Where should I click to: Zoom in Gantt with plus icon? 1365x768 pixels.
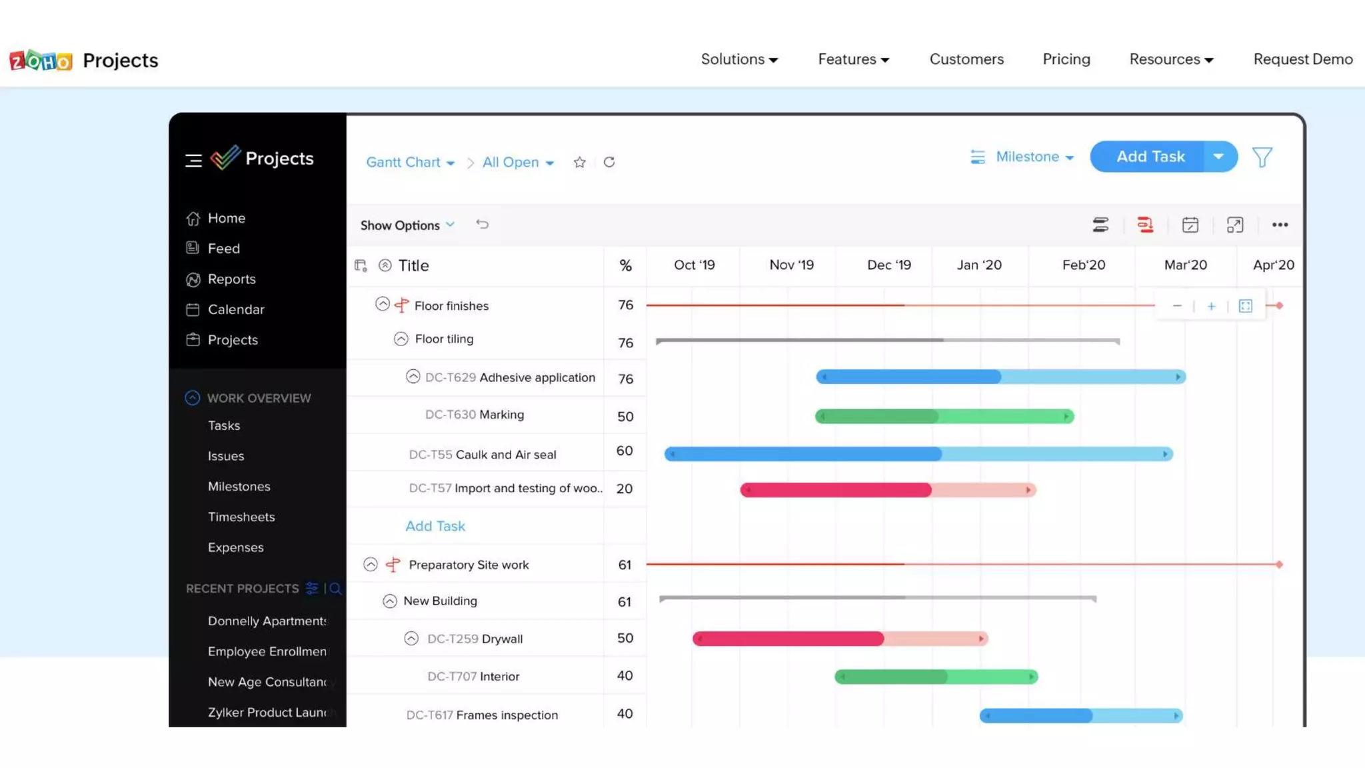click(x=1211, y=306)
